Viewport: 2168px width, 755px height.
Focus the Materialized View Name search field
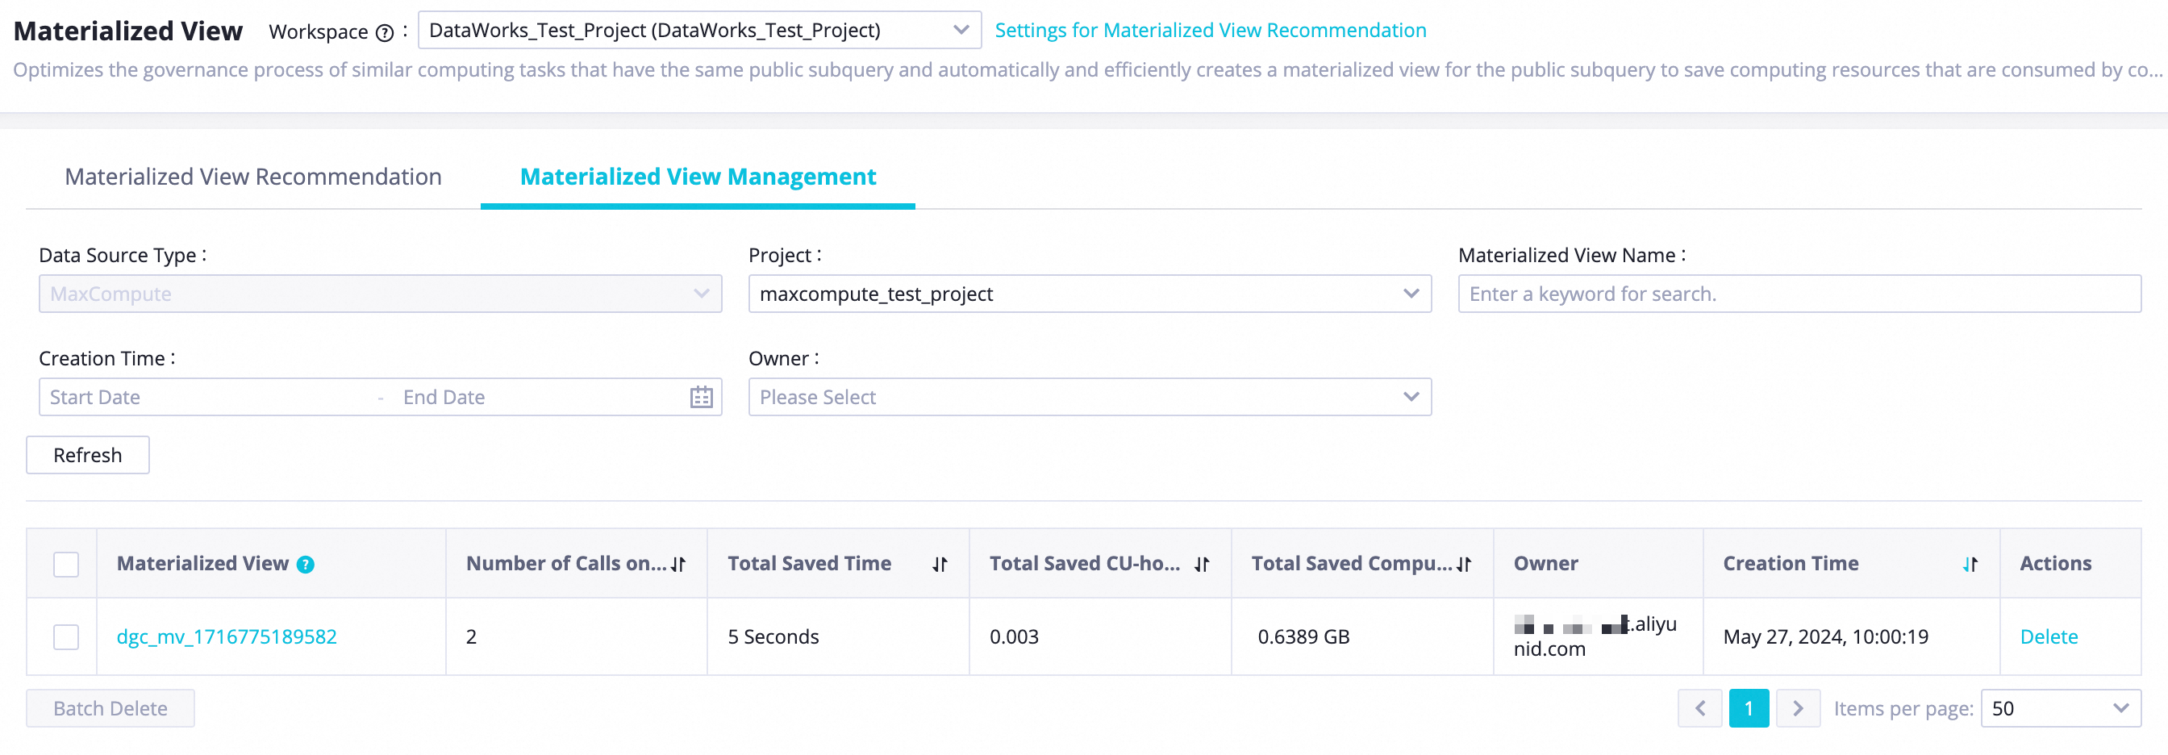tap(1799, 294)
